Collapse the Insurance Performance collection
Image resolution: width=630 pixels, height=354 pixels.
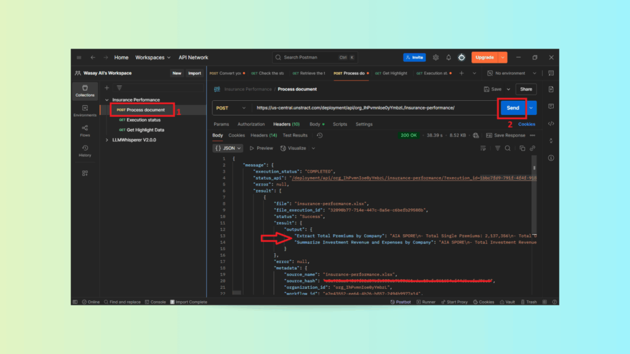[x=107, y=100]
